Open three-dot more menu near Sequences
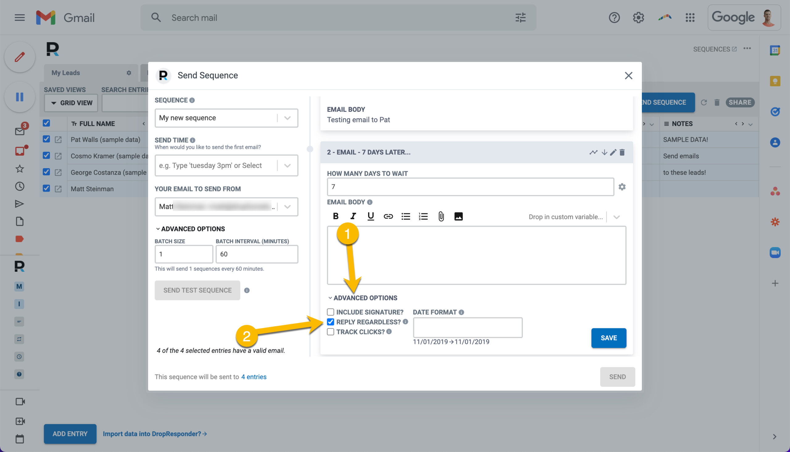Image resolution: width=790 pixels, height=452 pixels. coord(747,48)
